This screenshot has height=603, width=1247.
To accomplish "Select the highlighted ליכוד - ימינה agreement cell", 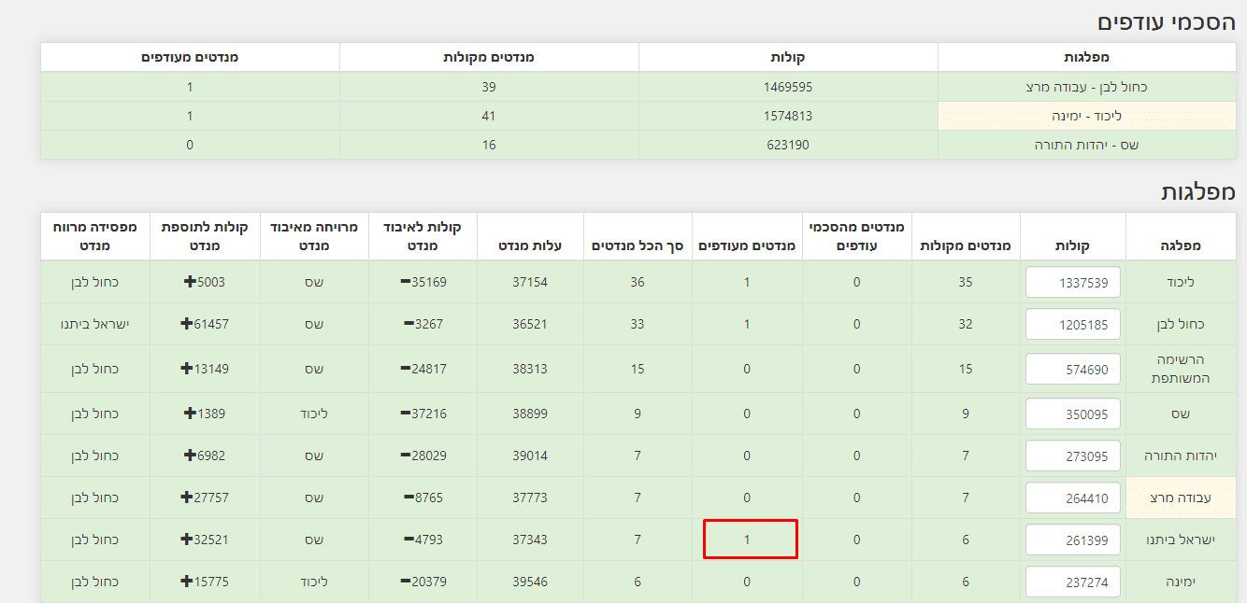I will click(x=1087, y=116).
